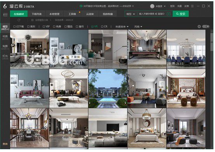Switch to the 下载列表 tab

click(x=36, y=14)
